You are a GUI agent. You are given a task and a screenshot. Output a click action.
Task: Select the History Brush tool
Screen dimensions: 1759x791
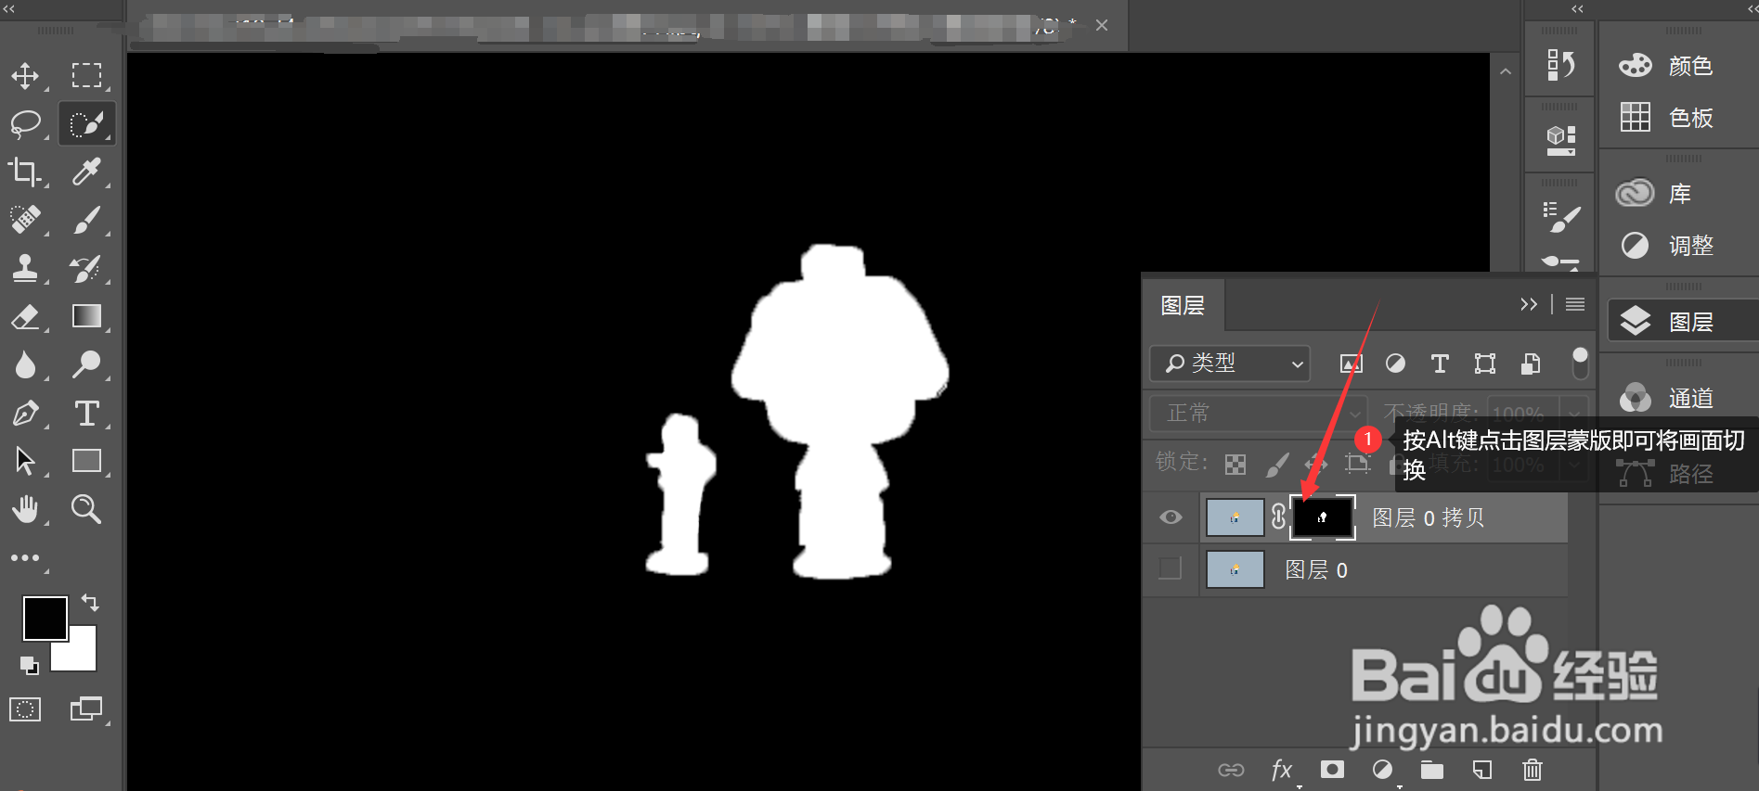(x=86, y=268)
